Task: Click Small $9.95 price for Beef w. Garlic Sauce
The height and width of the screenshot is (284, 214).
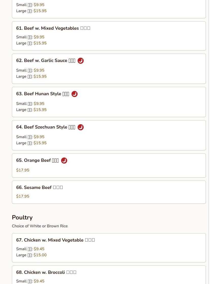Action: pos(30,70)
